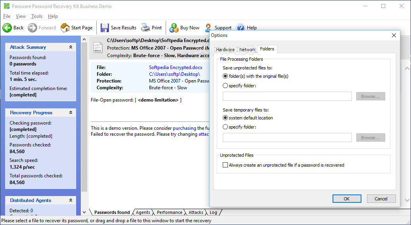Click the Buy Now currency icon
Screen dimensions: 411x225
coord(174,27)
